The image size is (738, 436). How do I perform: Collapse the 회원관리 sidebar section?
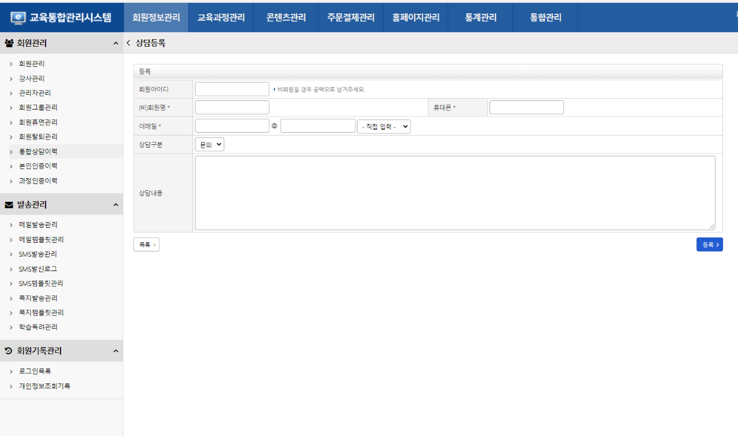115,43
